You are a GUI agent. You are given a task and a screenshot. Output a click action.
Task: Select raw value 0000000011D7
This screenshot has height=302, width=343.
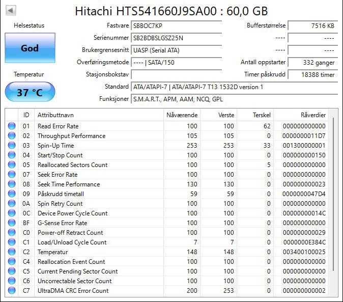[x=304, y=135]
